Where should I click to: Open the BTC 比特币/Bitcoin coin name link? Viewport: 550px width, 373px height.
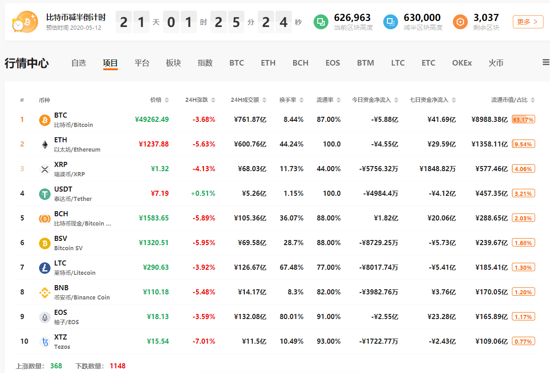[x=73, y=120]
